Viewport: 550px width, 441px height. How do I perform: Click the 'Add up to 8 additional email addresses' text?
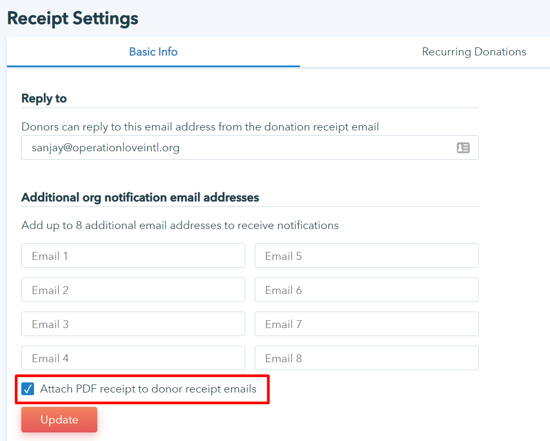click(x=180, y=225)
